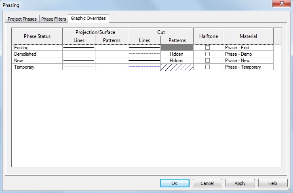This screenshot has width=293, height=193.
Task: Open Help for Phasing
Action: click(273, 183)
